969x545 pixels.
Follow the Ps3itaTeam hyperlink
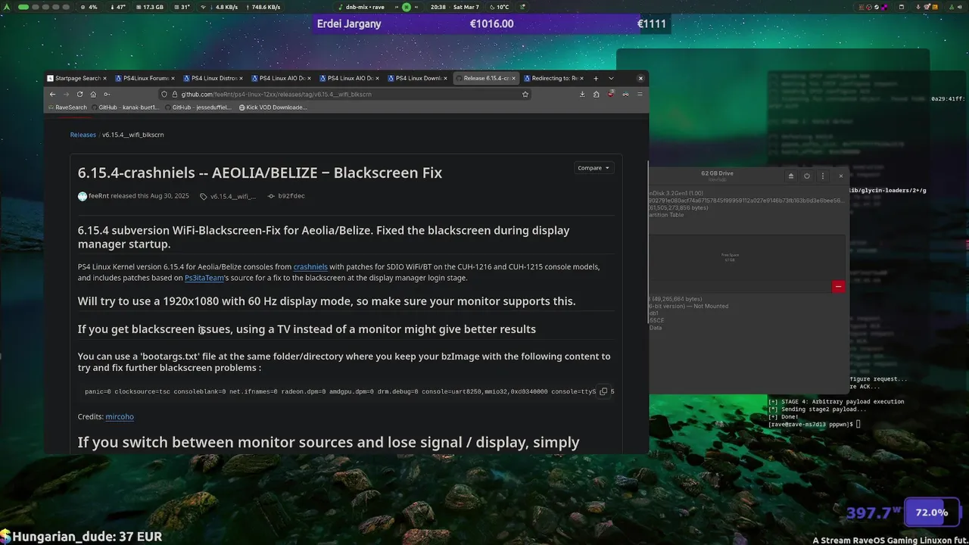click(x=204, y=278)
